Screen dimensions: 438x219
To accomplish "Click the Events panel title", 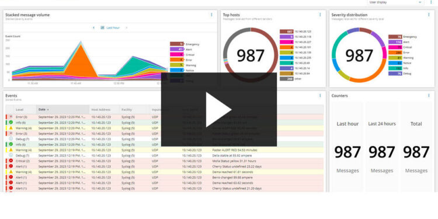I will 11,96.
